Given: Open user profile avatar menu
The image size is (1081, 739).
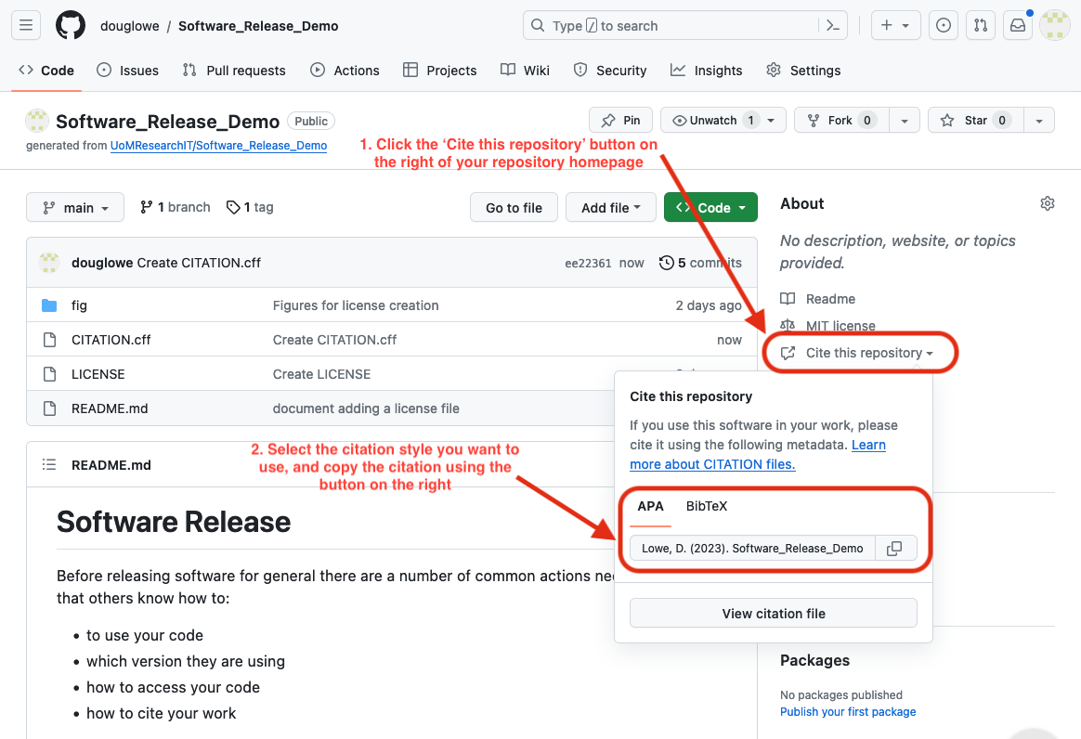Looking at the screenshot, I should tap(1055, 25).
